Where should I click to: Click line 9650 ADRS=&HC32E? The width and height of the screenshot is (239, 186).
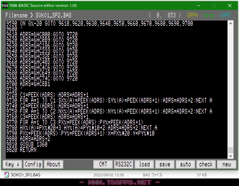(42, 56)
